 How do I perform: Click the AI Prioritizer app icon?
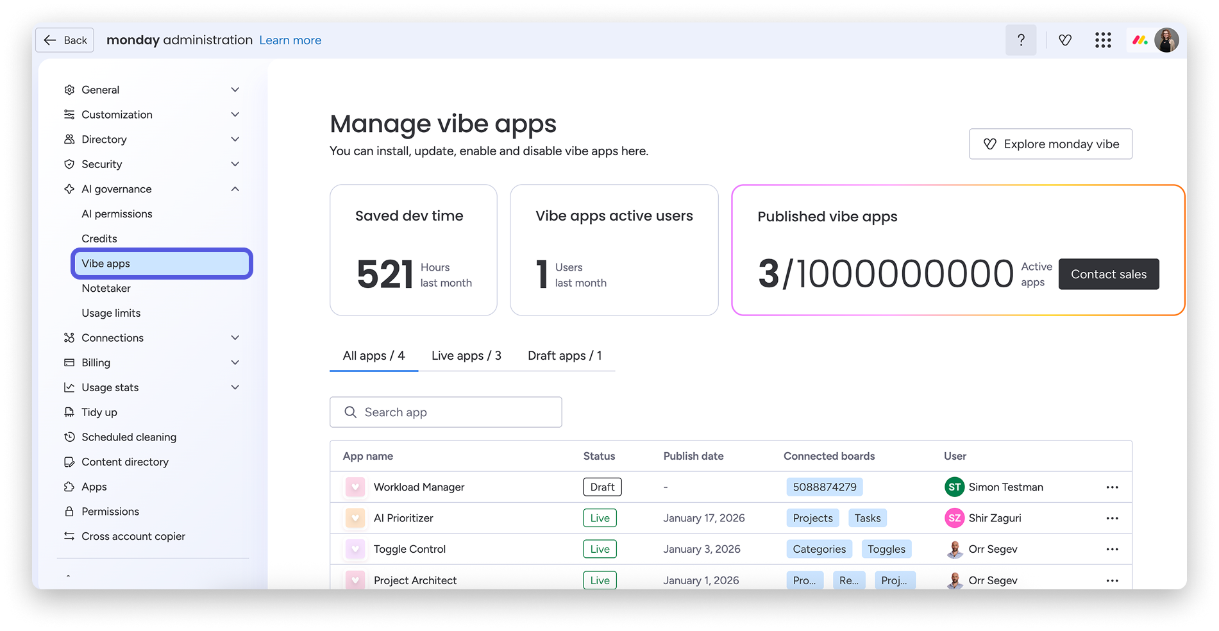(355, 518)
